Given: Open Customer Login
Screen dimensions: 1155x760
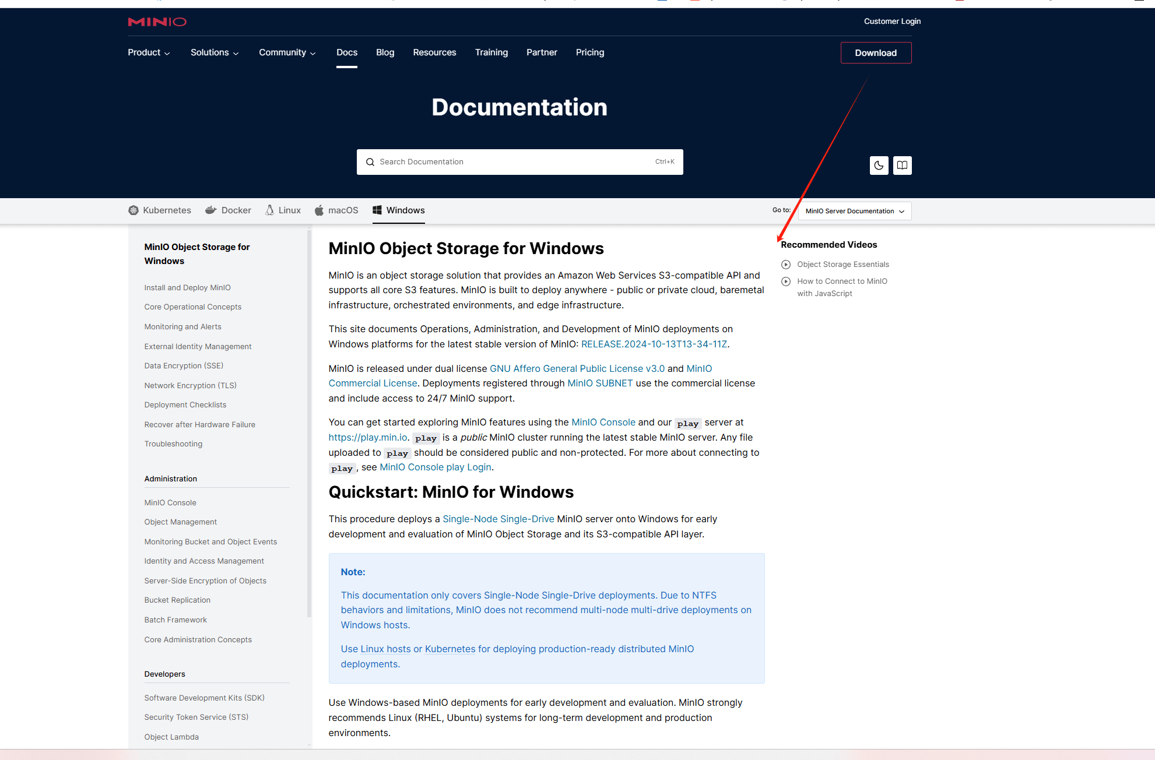Looking at the screenshot, I should point(892,22).
